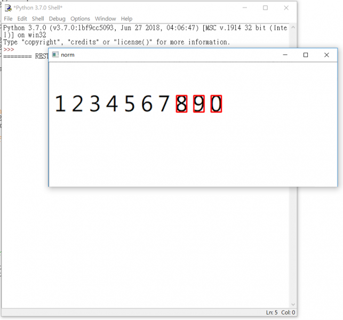Open the Debug menu
This screenshot has width=343, height=320.
point(57,19)
